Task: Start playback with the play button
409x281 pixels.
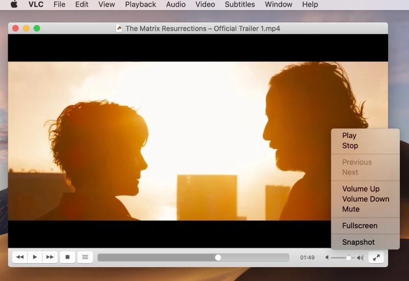Action: 35,257
